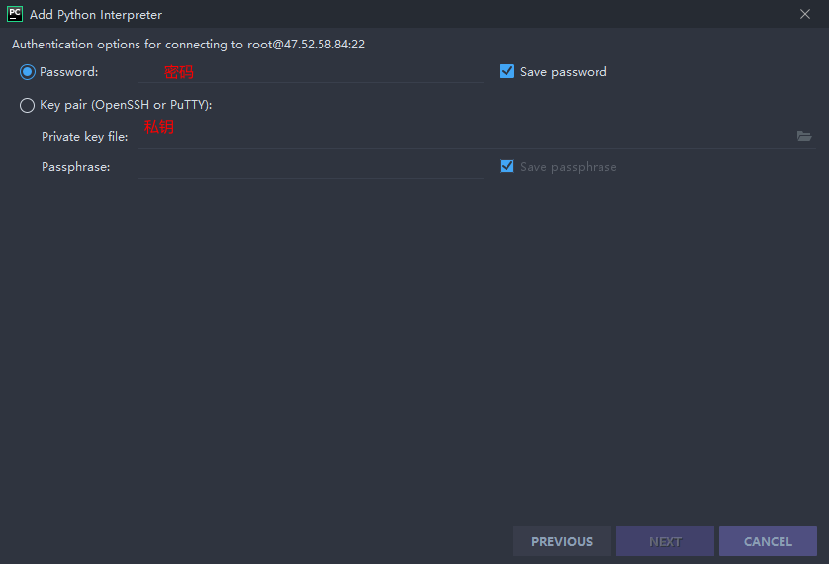This screenshot has height=564, width=829.
Task: Click the authentication options header text
Action: (188, 45)
